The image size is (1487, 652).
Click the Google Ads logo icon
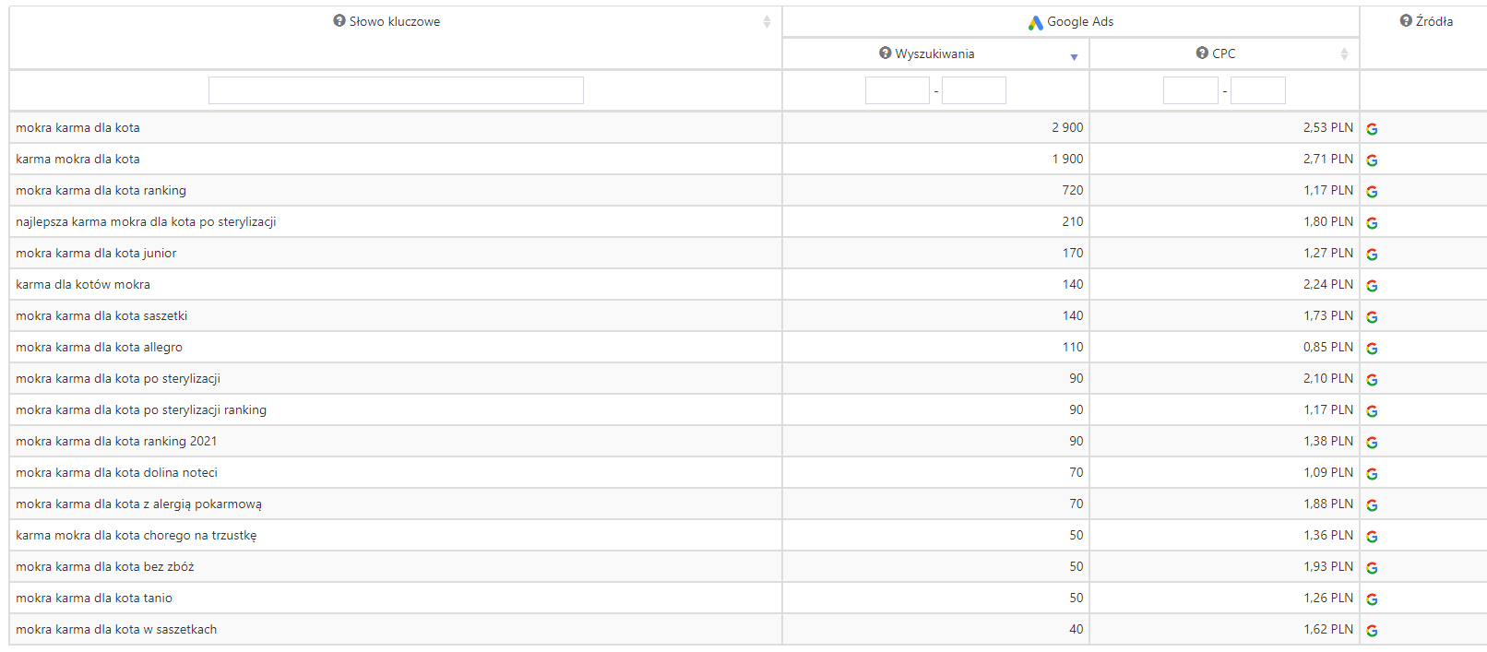tap(1036, 22)
